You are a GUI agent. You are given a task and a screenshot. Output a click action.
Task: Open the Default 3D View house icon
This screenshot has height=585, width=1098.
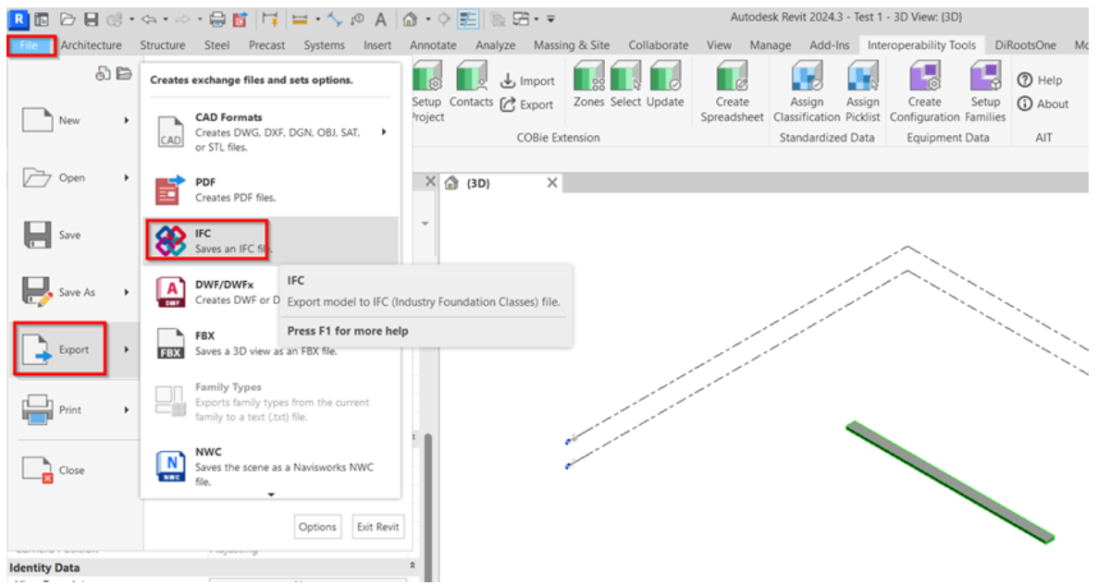(x=411, y=19)
